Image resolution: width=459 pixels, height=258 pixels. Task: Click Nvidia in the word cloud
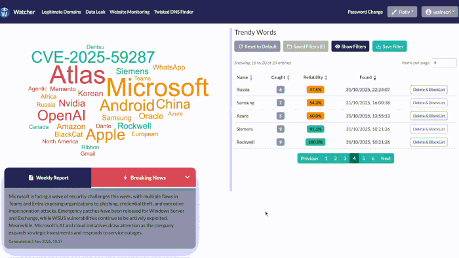tap(72, 103)
